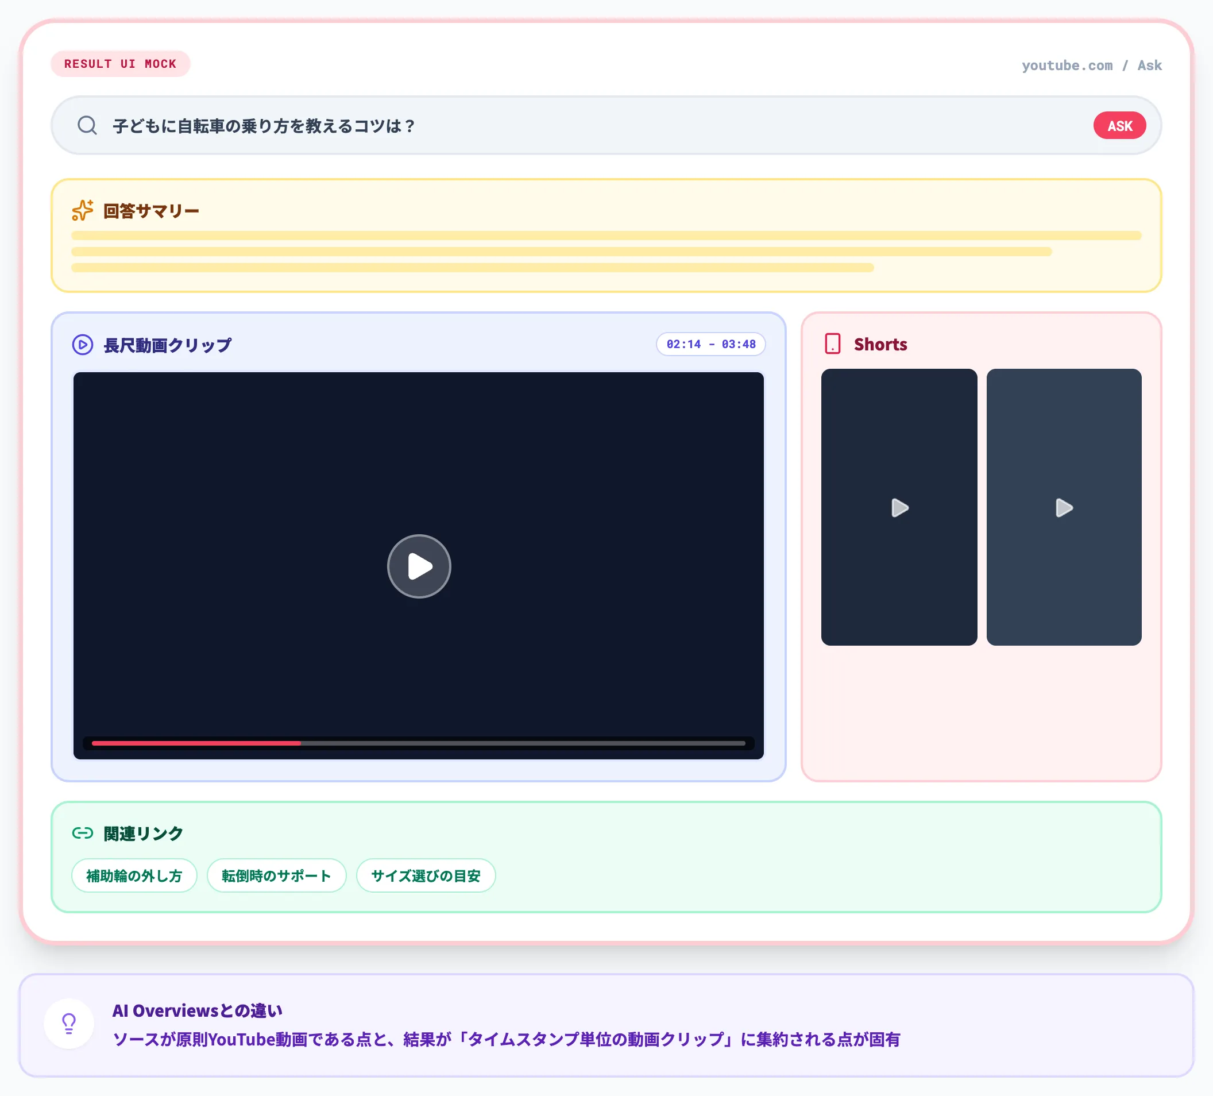Open the 補助輪の外し方 related link

point(134,875)
